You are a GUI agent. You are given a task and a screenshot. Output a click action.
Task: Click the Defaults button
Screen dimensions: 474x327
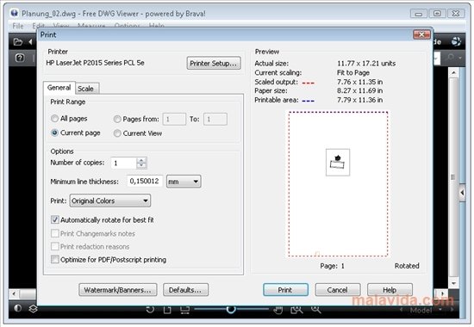[x=185, y=290]
